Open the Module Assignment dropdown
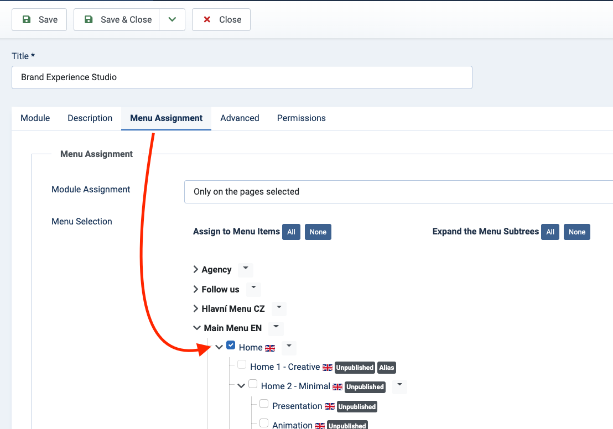The height and width of the screenshot is (429, 613). pyautogui.click(x=398, y=192)
